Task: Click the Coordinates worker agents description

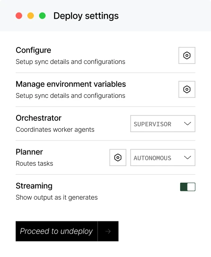Action: (x=55, y=130)
